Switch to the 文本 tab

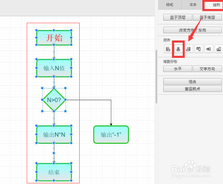coord(193,5)
